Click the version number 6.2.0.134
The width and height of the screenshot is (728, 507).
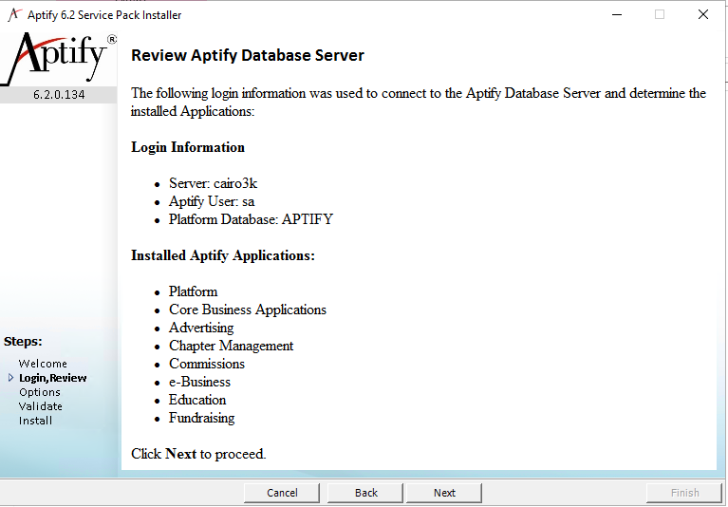tap(59, 95)
